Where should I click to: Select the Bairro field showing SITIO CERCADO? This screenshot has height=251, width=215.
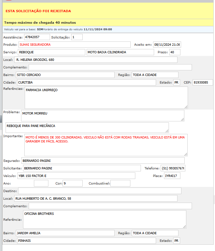(x=65, y=75)
